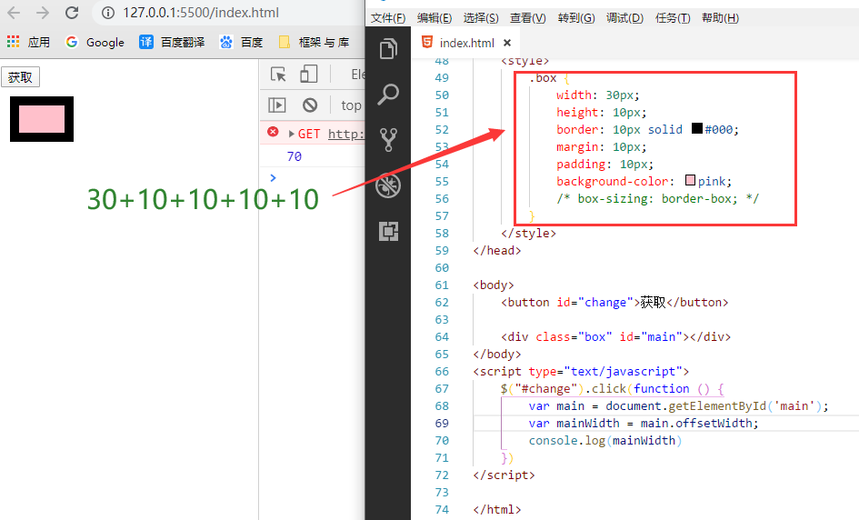
Task: Click the address bar URL
Action: [201, 13]
